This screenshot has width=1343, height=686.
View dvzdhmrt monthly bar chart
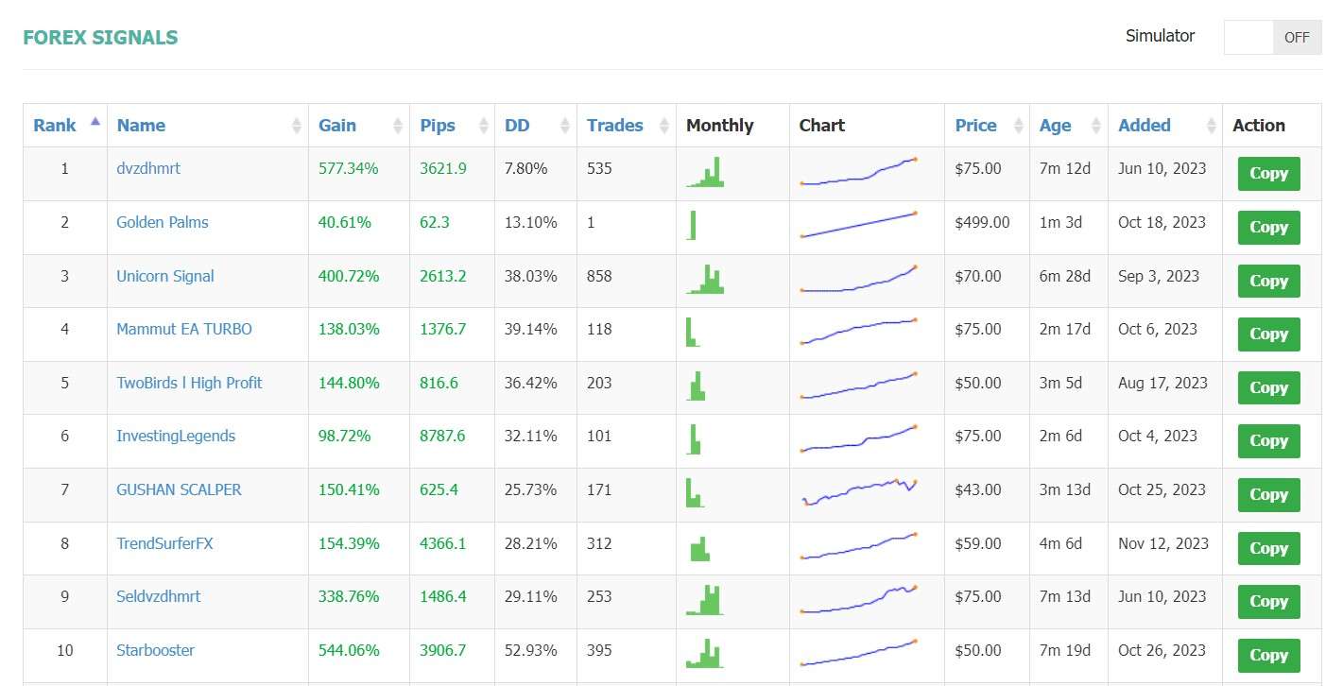pos(705,172)
